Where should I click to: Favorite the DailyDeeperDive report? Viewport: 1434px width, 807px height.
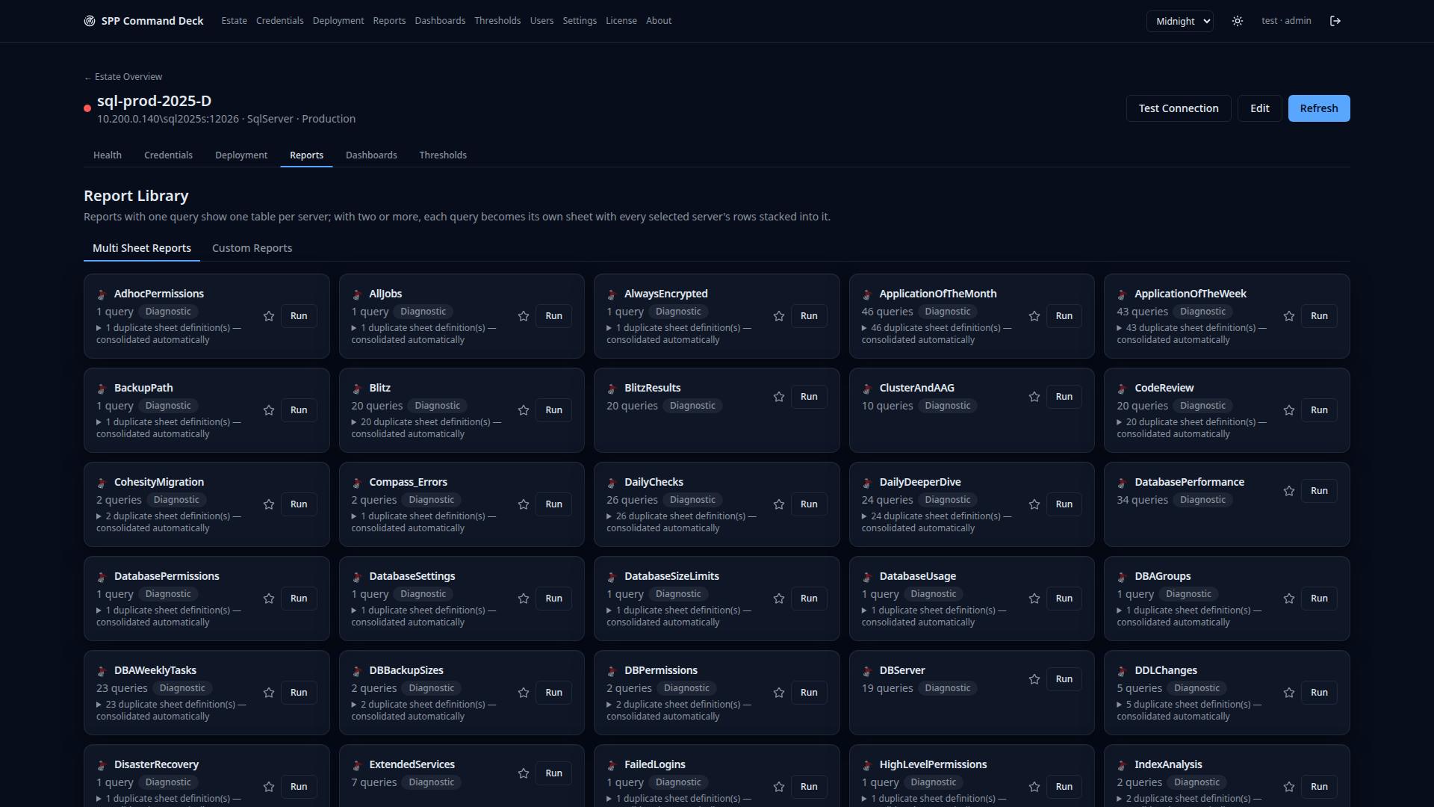1034,504
